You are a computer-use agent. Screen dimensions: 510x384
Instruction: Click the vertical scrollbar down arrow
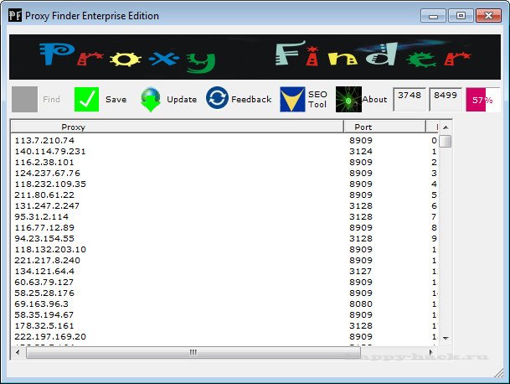446,339
